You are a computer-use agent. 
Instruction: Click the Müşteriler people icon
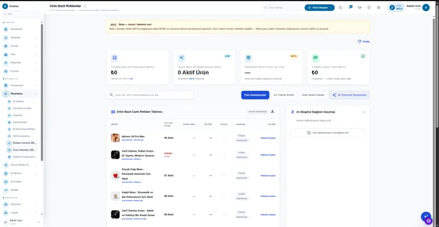tap(5, 63)
